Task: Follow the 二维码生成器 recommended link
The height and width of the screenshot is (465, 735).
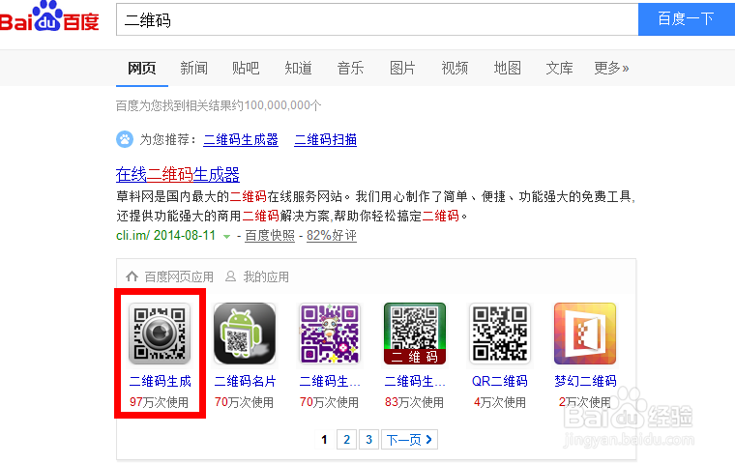Action: (x=241, y=139)
